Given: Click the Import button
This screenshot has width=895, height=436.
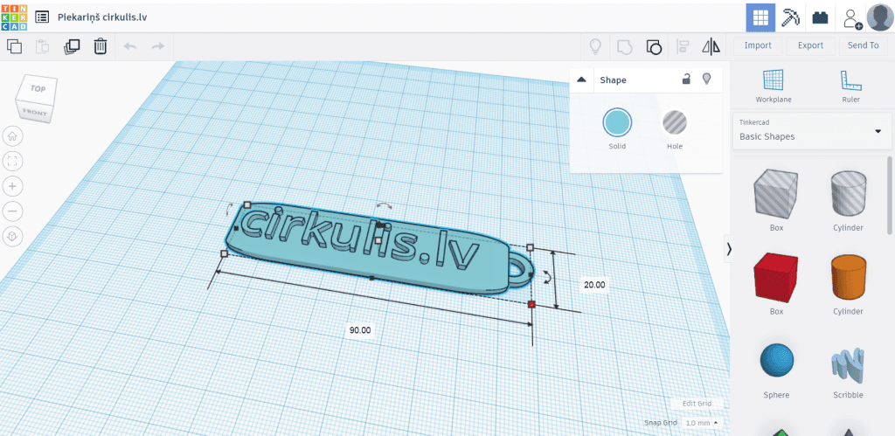Looking at the screenshot, I should tap(758, 45).
